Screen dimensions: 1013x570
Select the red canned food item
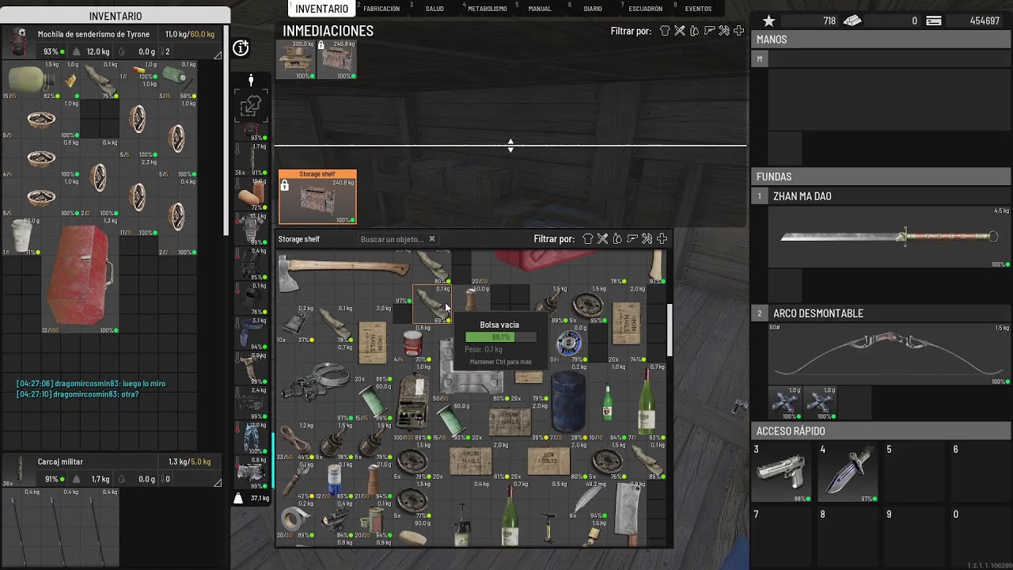[x=412, y=343]
